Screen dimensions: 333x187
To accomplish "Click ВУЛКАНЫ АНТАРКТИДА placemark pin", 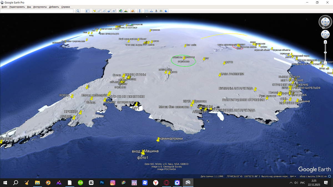I will 255,89.
